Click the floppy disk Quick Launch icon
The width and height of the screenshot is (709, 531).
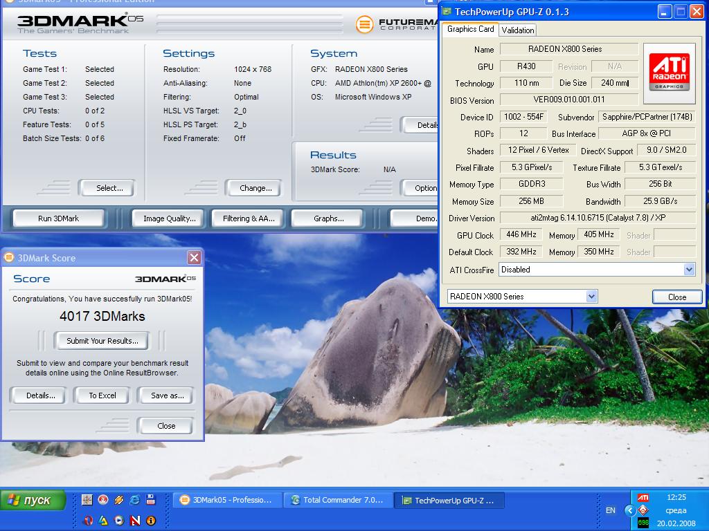point(150,500)
